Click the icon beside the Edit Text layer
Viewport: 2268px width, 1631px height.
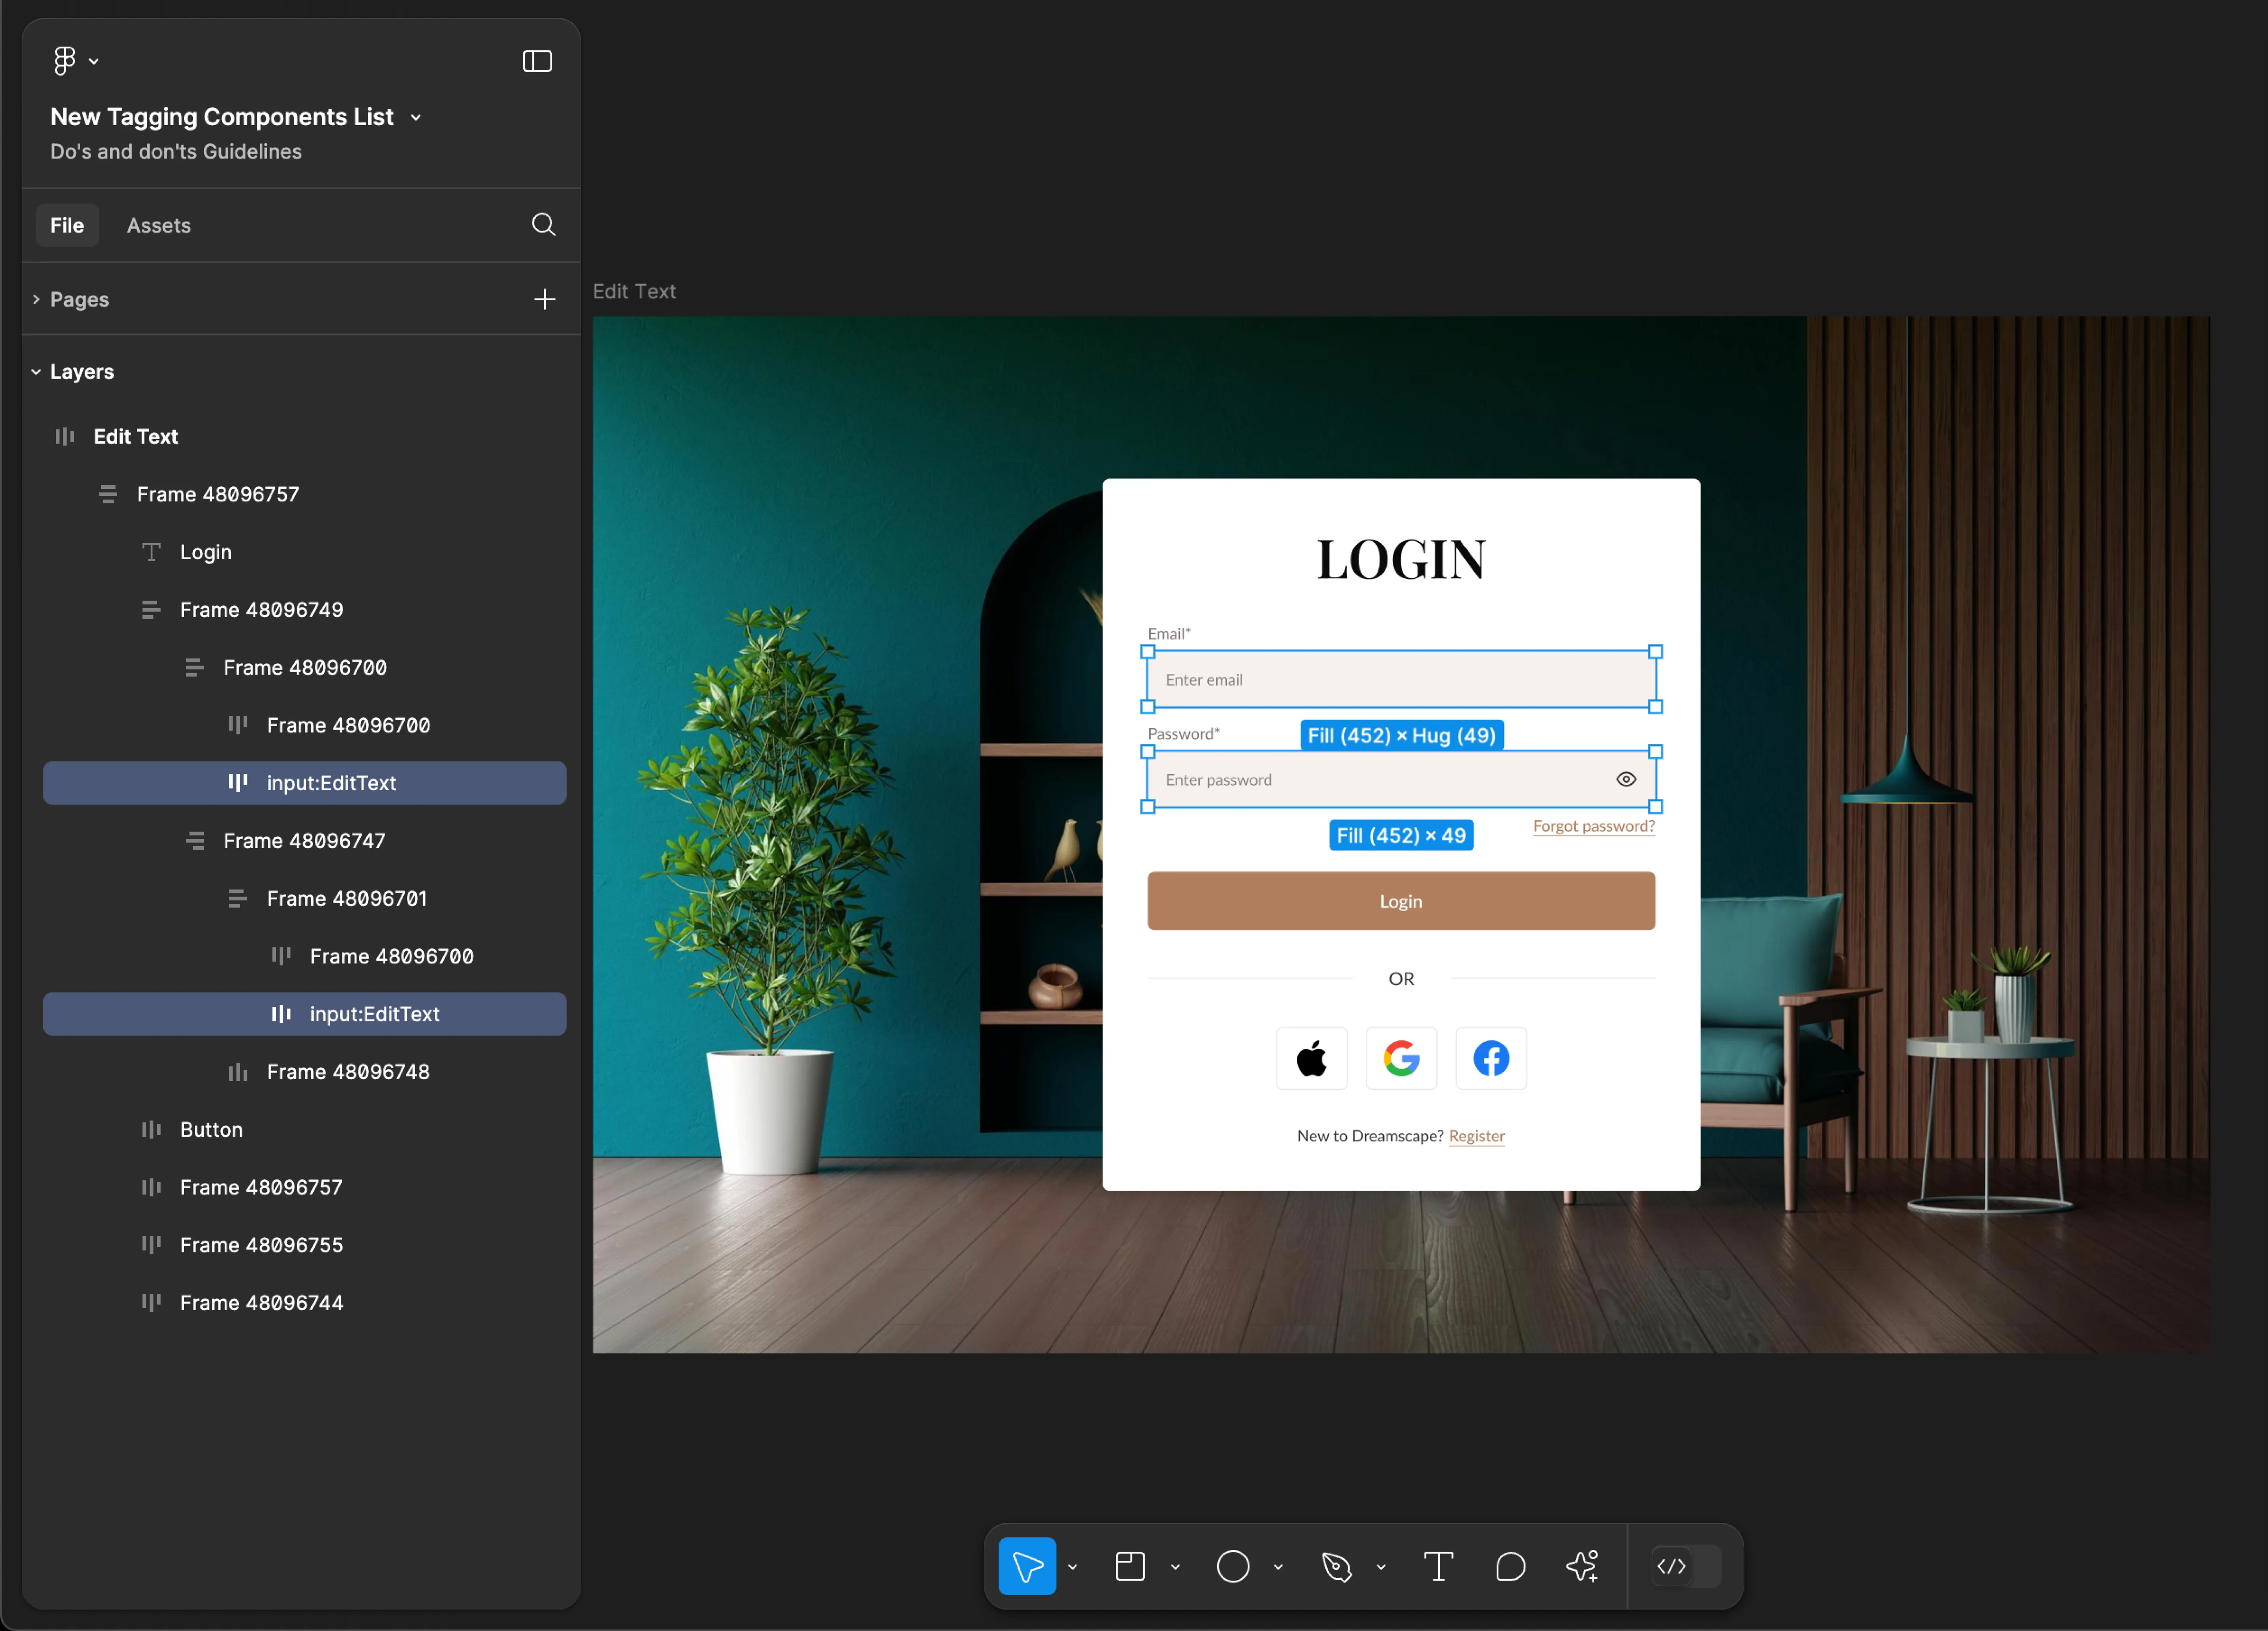(x=65, y=436)
